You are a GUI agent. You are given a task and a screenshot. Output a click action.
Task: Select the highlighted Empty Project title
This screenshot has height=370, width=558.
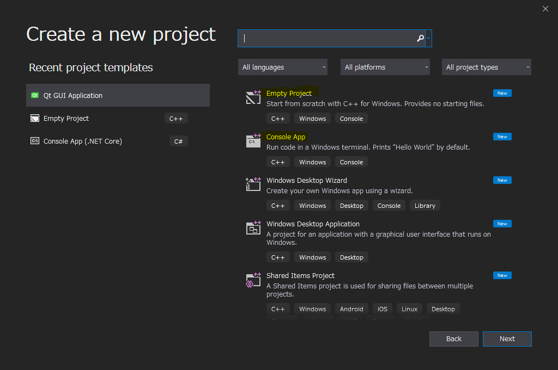pyautogui.click(x=289, y=93)
